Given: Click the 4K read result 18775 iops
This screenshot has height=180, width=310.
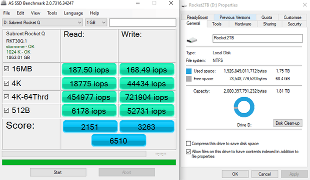Looking at the screenshot, I should coord(89,84).
